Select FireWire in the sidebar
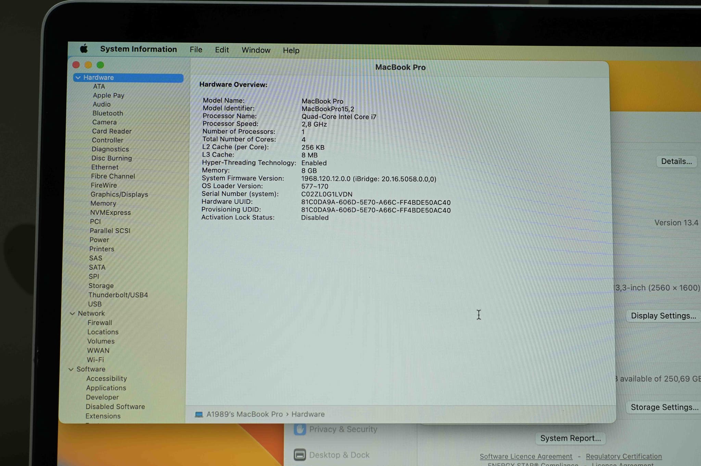701x466 pixels. pyautogui.click(x=104, y=185)
